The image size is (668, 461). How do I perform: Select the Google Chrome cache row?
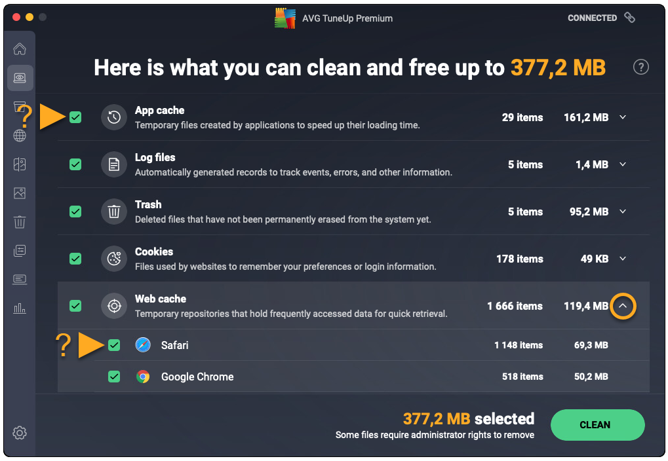click(x=197, y=377)
